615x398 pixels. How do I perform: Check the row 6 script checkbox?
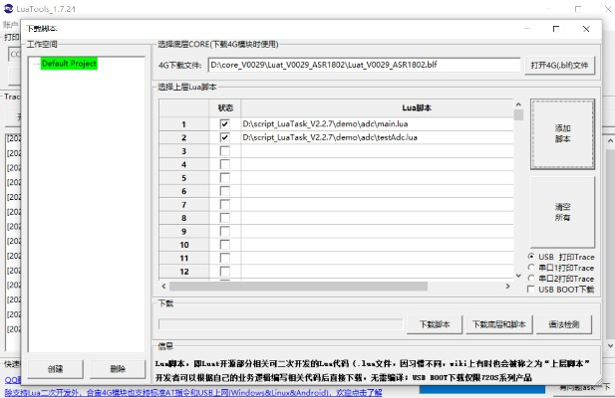point(224,191)
